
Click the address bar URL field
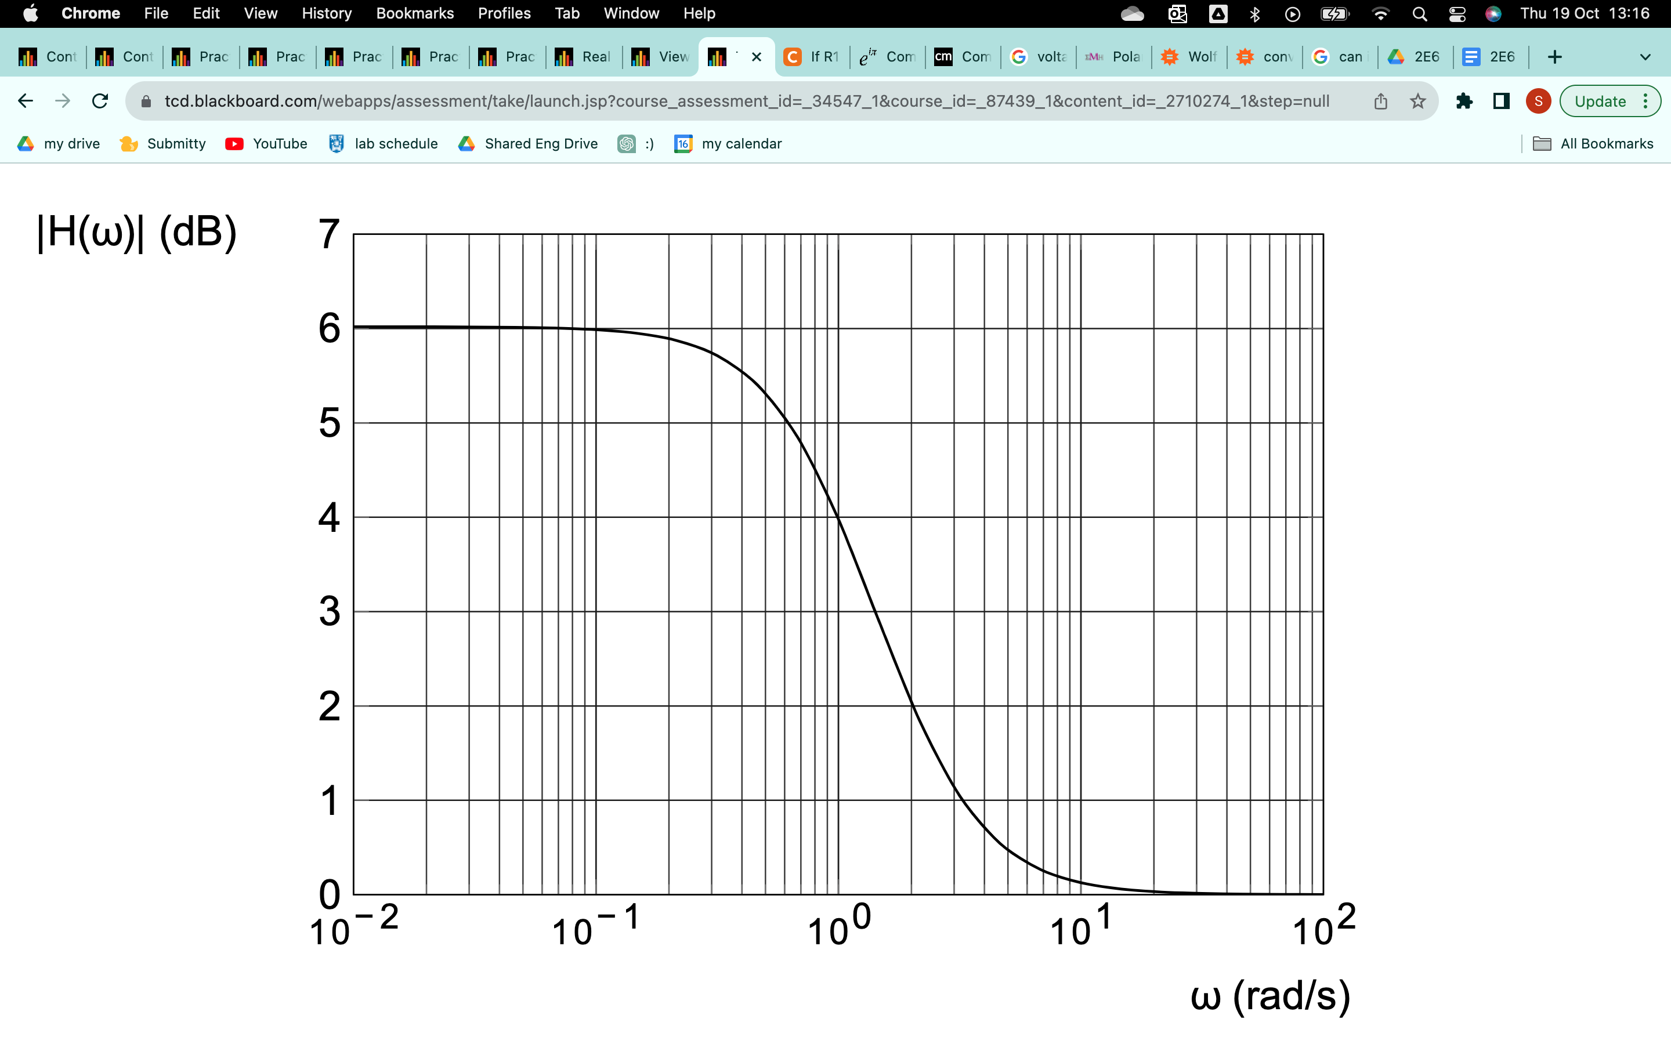[x=746, y=101]
